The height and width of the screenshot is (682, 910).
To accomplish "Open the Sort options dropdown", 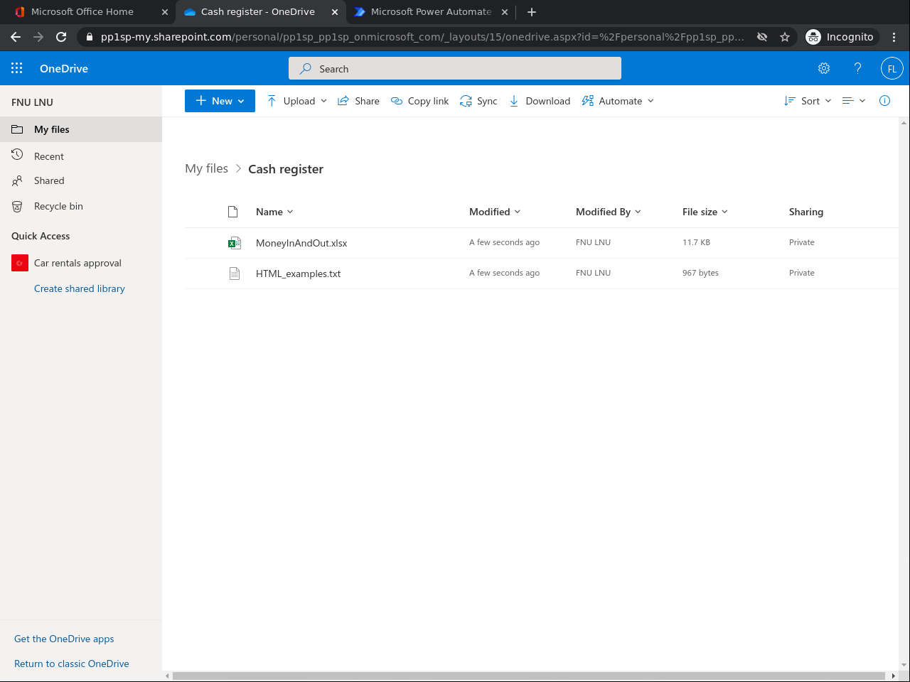I will [808, 101].
